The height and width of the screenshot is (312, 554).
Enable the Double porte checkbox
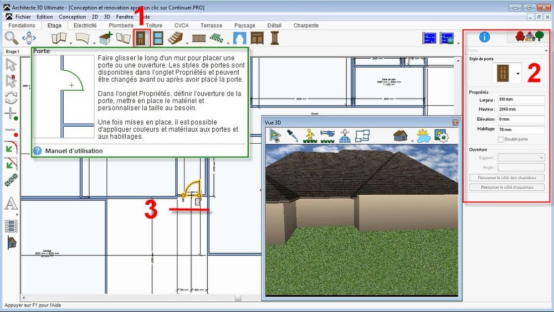(500, 139)
